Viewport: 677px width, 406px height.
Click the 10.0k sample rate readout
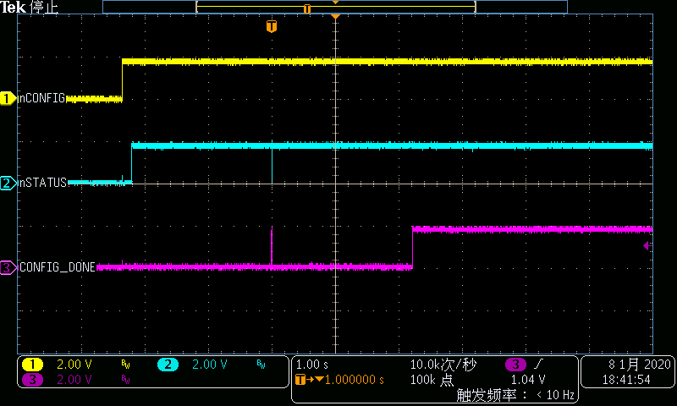[x=443, y=365]
